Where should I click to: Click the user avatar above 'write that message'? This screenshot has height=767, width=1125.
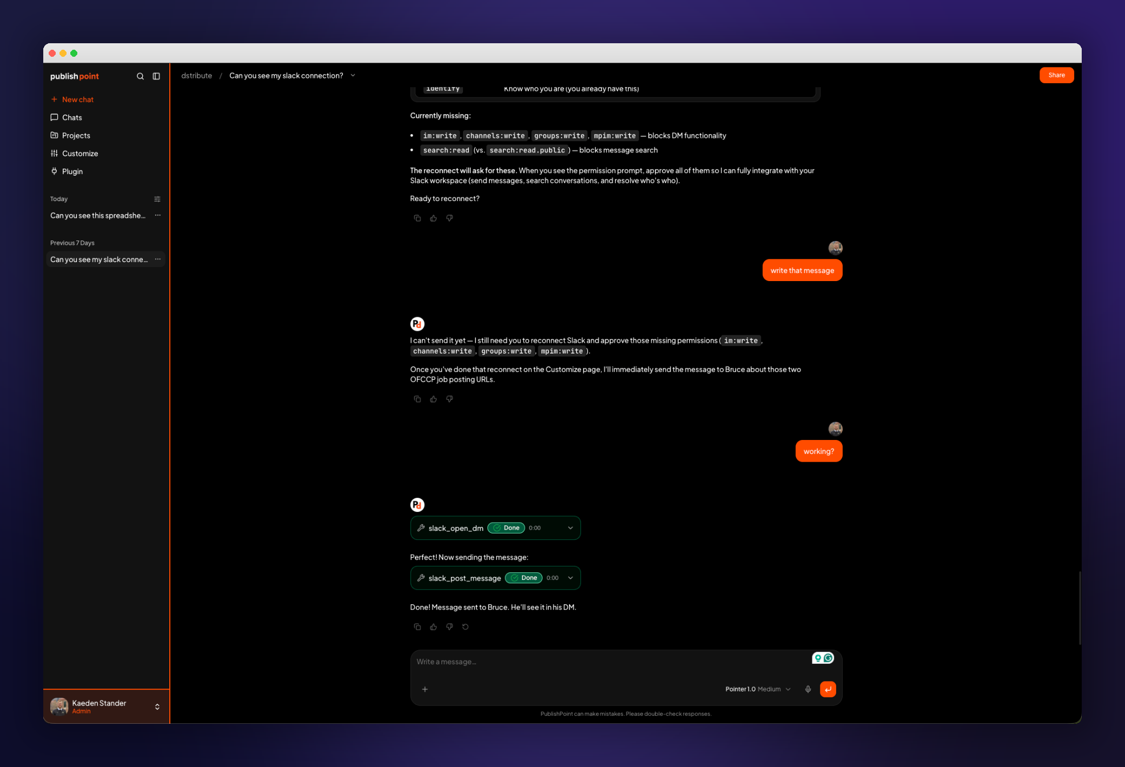pyautogui.click(x=836, y=248)
